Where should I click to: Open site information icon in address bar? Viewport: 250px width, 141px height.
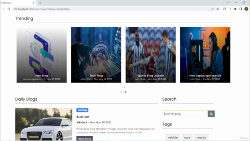(x=16, y=9)
